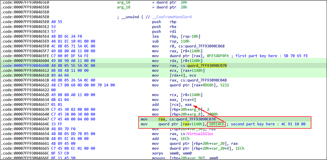Click opcode bytes '01 01'
This screenshot has width=327, height=160.
[x=57, y=105]
